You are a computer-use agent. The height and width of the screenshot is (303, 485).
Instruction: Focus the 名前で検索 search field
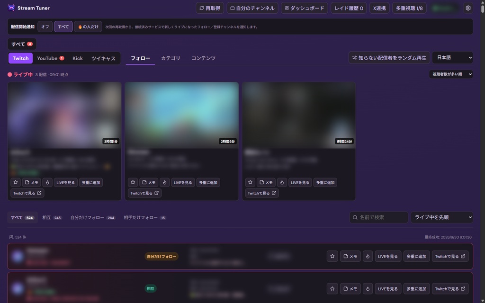click(379, 217)
